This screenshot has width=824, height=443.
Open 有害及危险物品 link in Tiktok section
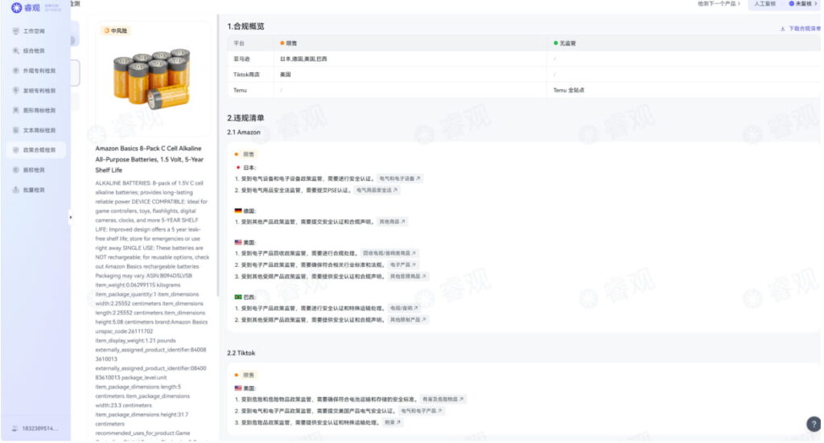click(443, 400)
